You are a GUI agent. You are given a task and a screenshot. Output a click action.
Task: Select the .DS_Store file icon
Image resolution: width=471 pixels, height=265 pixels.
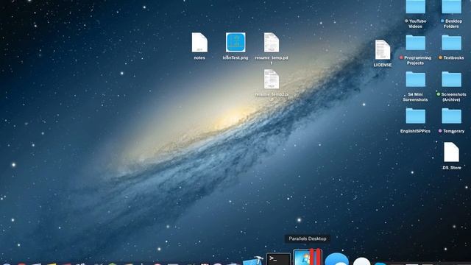[451, 152]
